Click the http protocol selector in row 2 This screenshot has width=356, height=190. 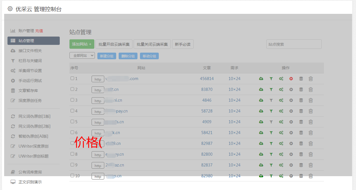(x=98, y=90)
